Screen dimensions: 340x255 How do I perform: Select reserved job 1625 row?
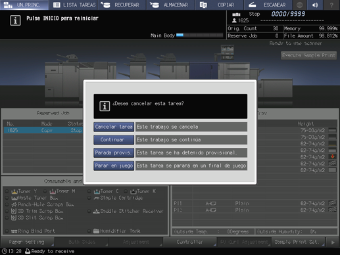tap(43, 130)
